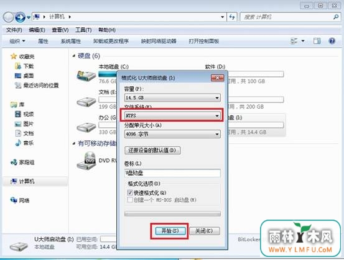This screenshot has height=260, width=344.
Task: Expand the 4096 字节 allocation size dropdown
Action: [x=172, y=134]
